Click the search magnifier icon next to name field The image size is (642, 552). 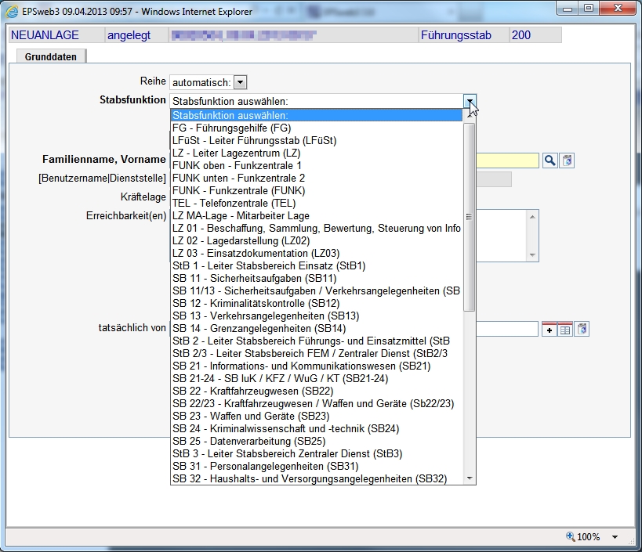[x=550, y=161]
